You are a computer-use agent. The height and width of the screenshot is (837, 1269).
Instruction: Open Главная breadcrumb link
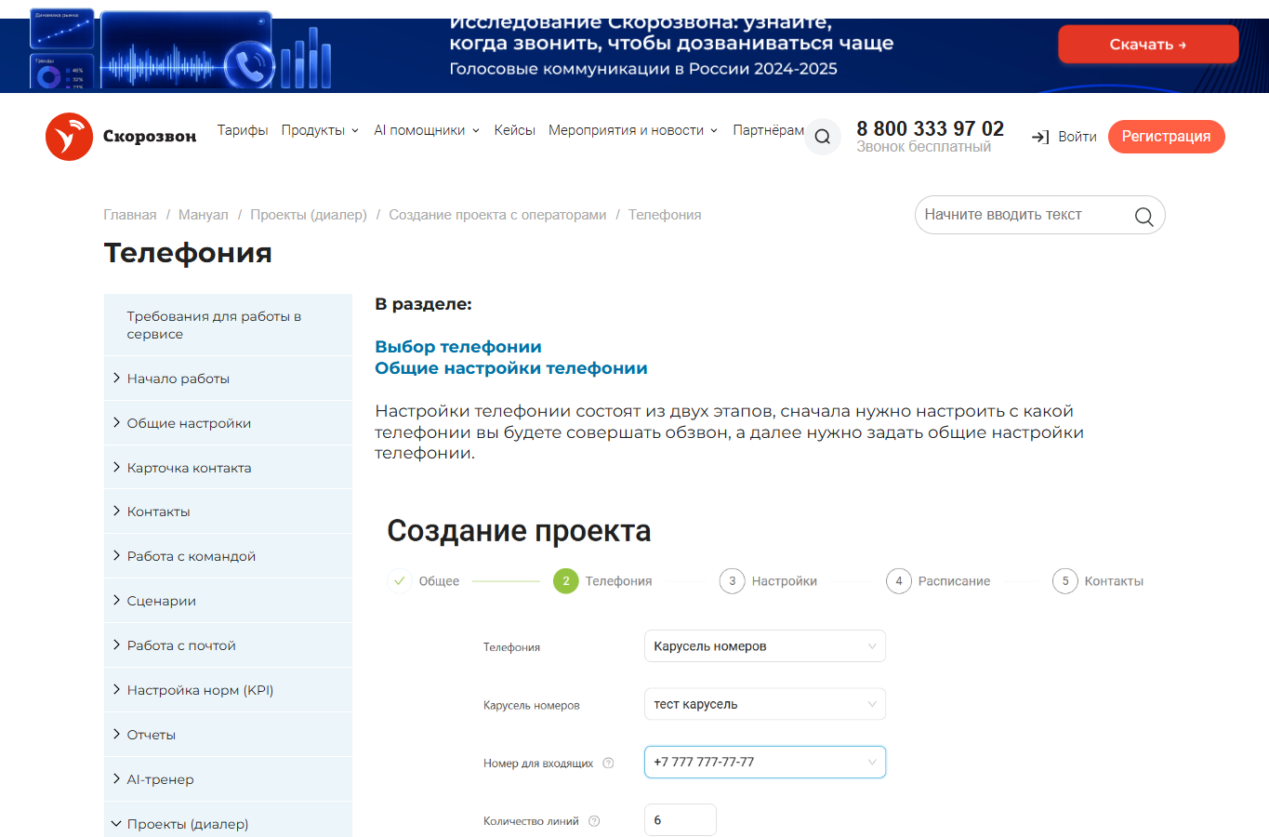[x=130, y=215]
